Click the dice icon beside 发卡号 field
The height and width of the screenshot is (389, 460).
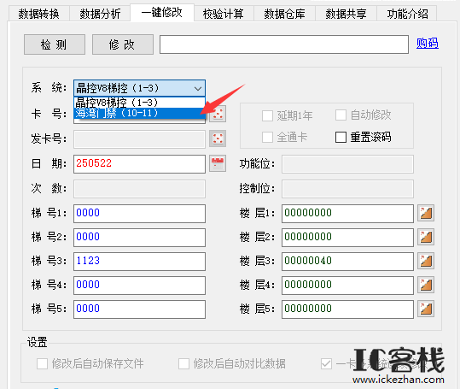tap(218, 139)
